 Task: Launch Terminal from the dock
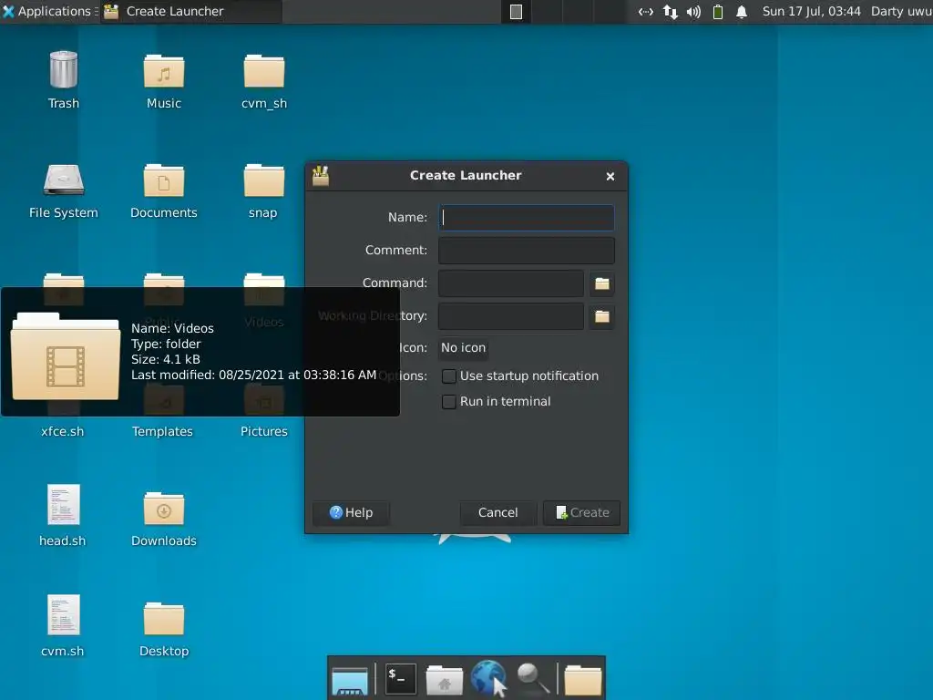point(401,678)
